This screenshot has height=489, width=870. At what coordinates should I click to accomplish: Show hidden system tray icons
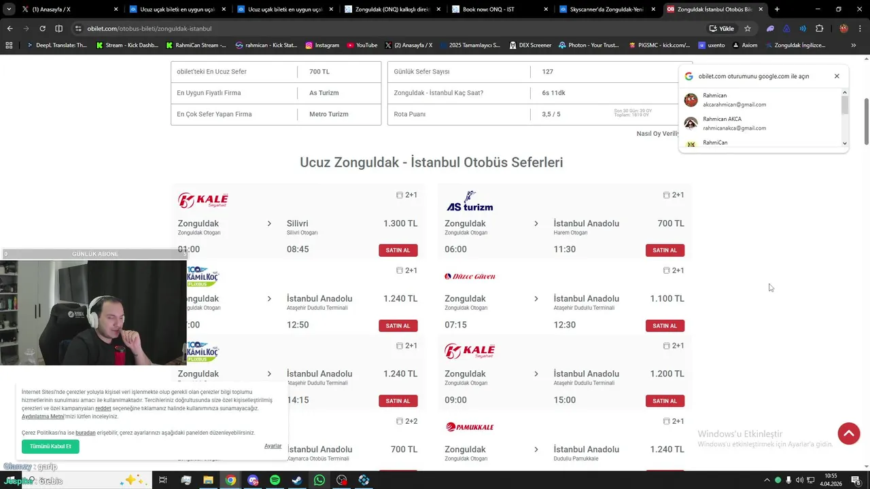(x=767, y=480)
